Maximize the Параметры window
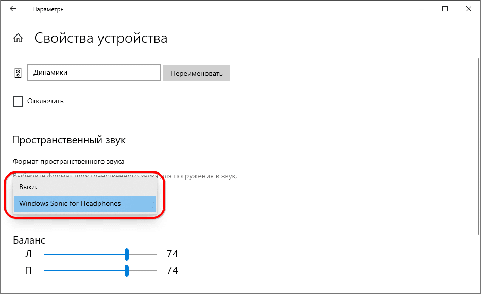The height and width of the screenshot is (294, 481). pyautogui.click(x=444, y=9)
